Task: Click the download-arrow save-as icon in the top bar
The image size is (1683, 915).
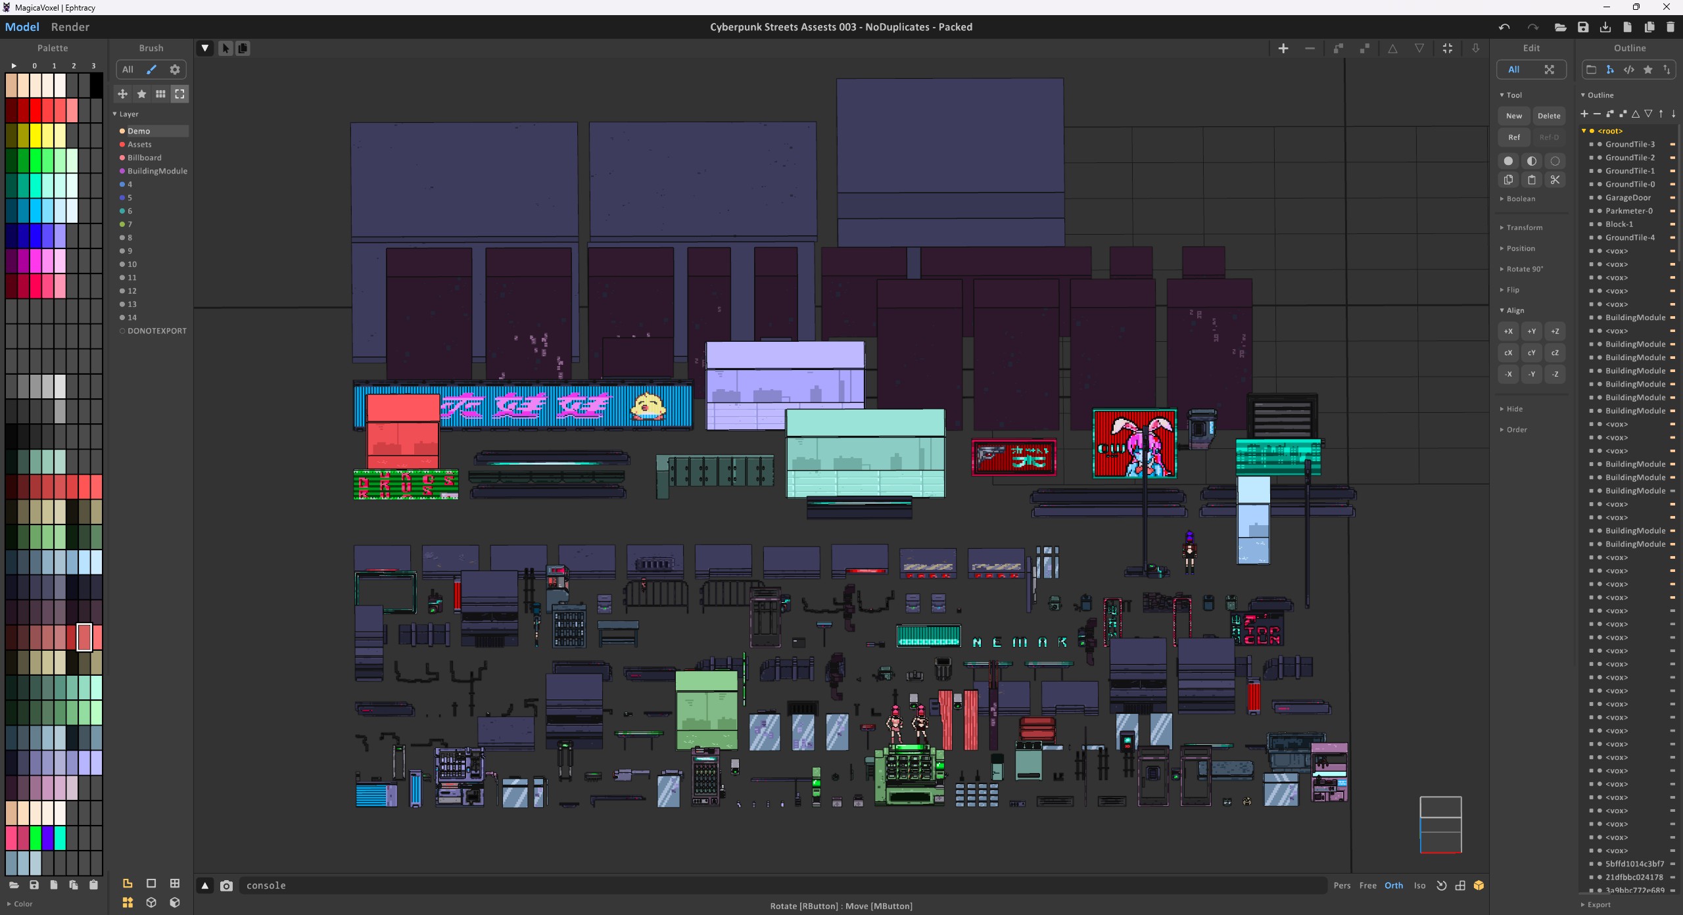Action: coord(1605,27)
